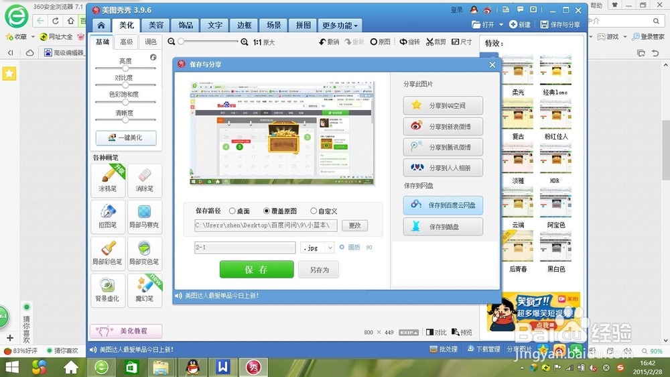Screen dimensions: 670x377
Task: Click the 打开 open folder button
Action: (x=483, y=25)
